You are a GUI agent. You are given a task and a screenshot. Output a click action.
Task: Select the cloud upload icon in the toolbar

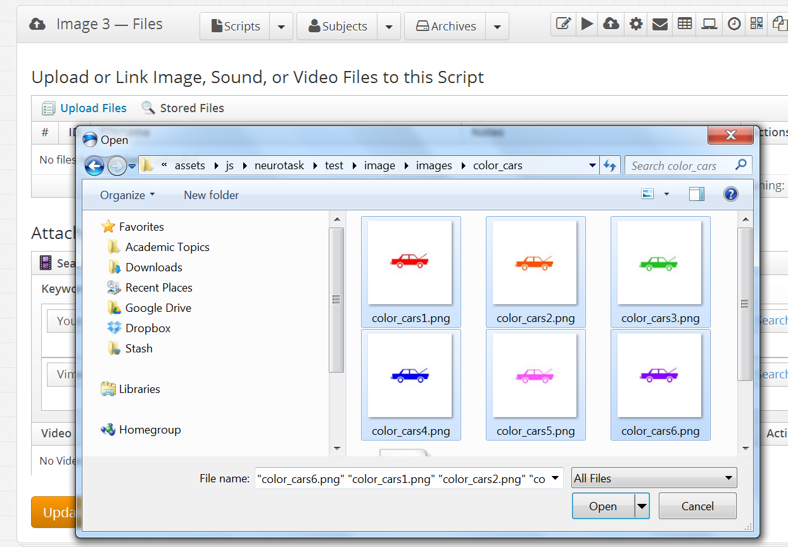click(x=611, y=23)
